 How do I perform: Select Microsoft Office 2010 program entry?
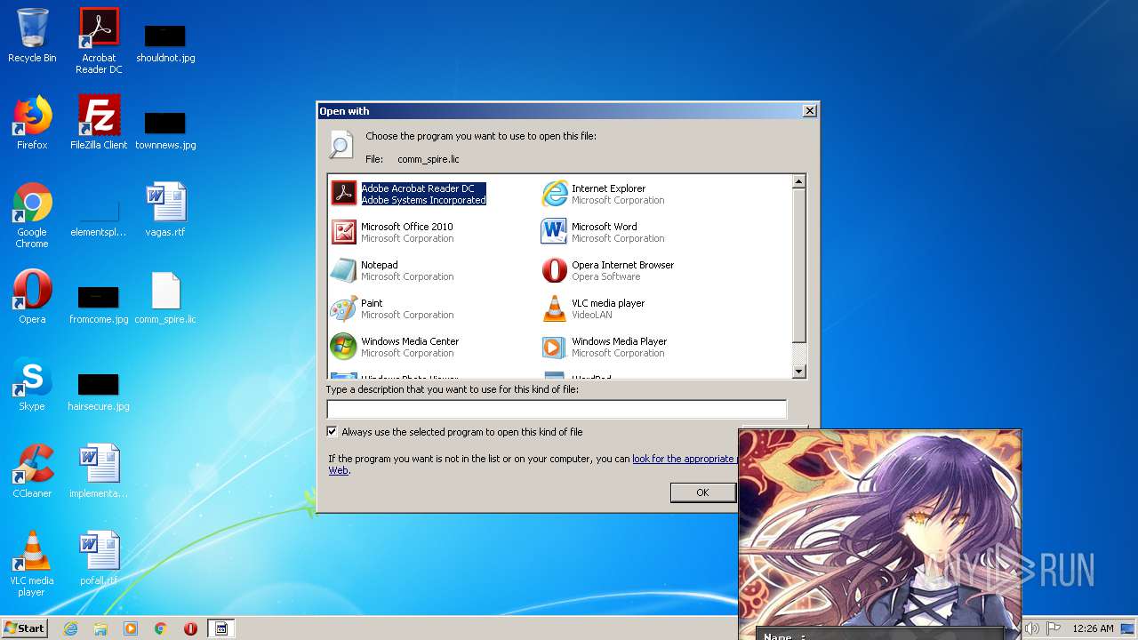(392, 232)
